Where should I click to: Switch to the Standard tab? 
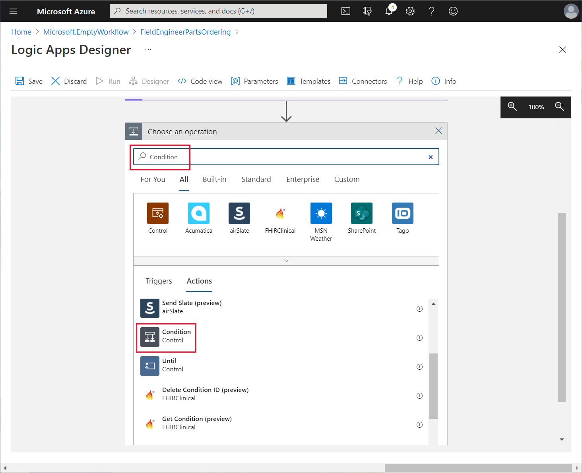[x=256, y=179]
